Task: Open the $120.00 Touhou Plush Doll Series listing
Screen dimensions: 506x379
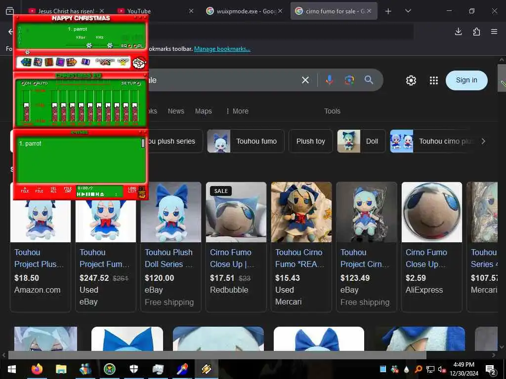Action: click(170, 247)
